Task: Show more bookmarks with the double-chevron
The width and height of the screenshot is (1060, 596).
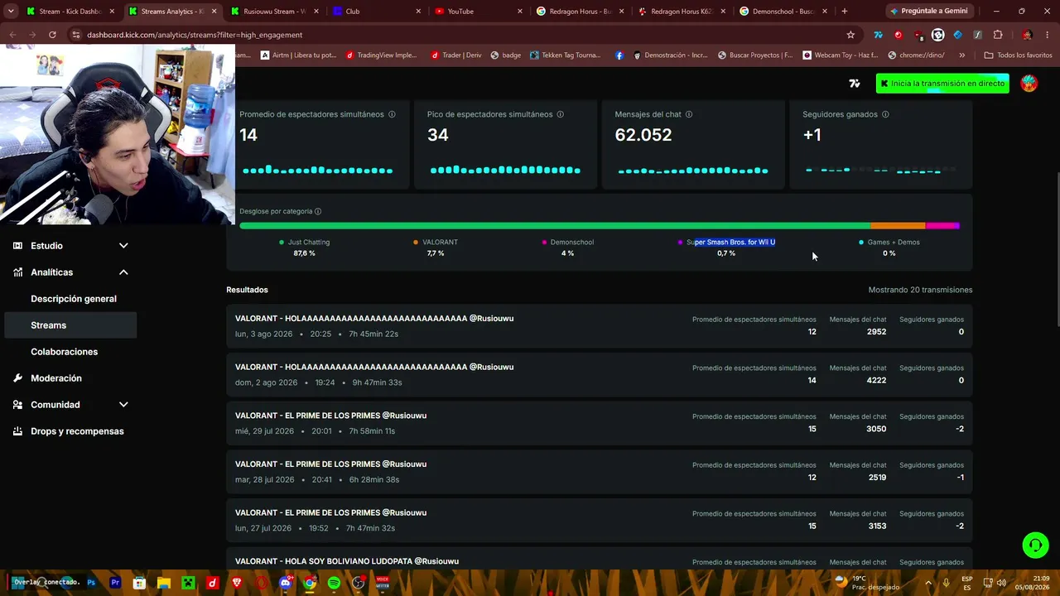Action: coord(961,55)
